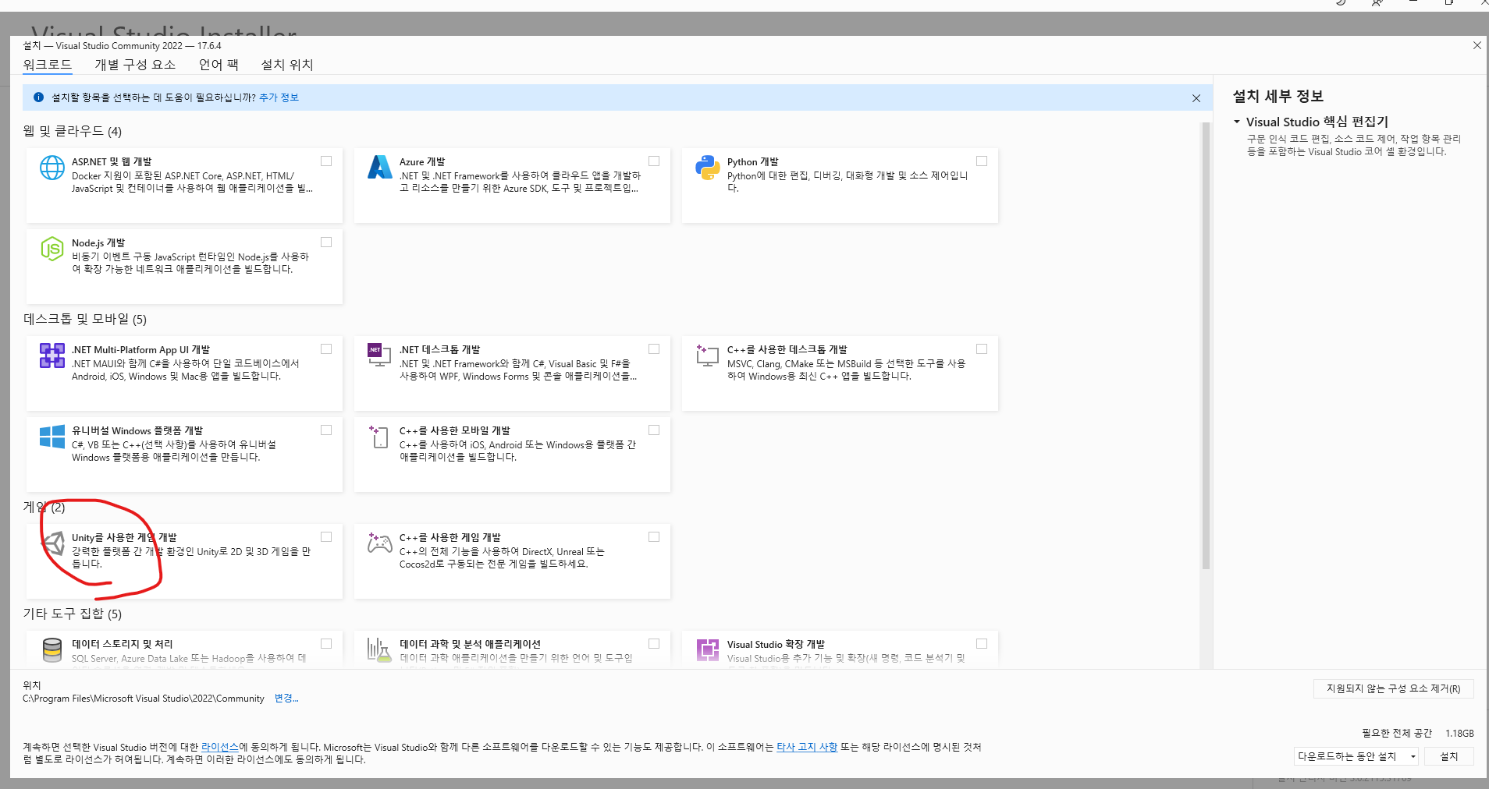1489x789 pixels.
Task: Switch to the 설치 위치 tab
Action: coord(287,65)
